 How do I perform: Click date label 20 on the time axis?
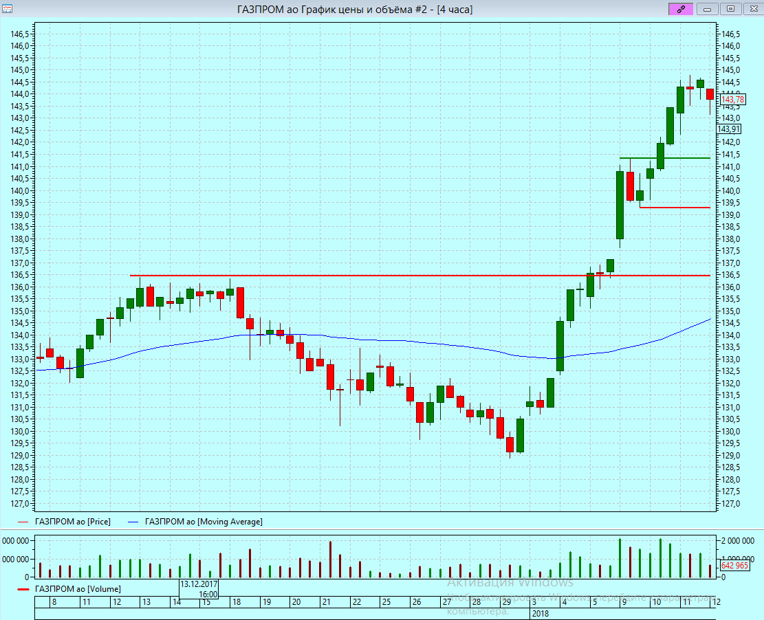click(x=296, y=602)
